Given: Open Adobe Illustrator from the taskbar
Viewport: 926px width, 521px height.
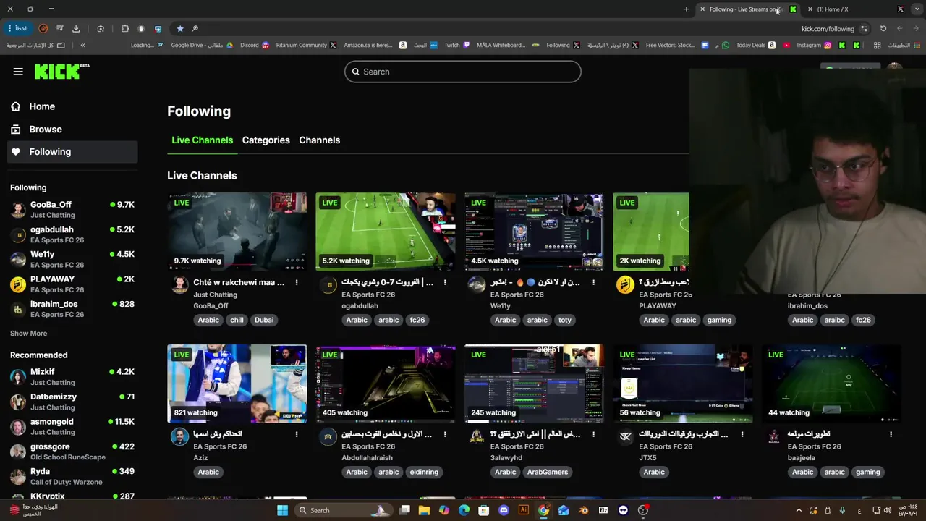Looking at the screenshot, I should tap(523, 510).
